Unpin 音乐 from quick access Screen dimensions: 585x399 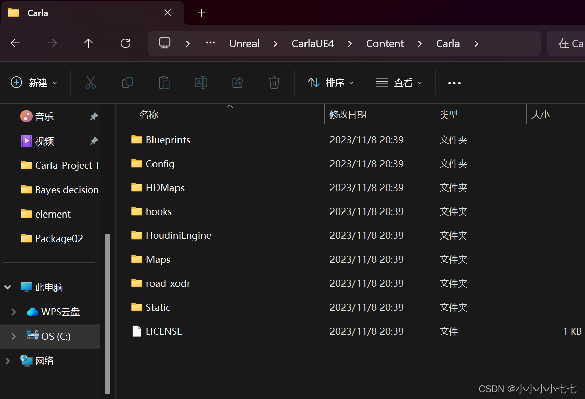tap(94, 116)
